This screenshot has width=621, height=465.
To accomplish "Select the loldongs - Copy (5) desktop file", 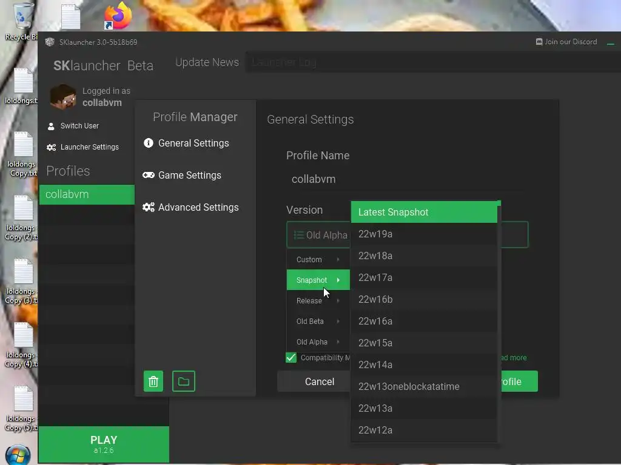I will [x=22, y=409].
